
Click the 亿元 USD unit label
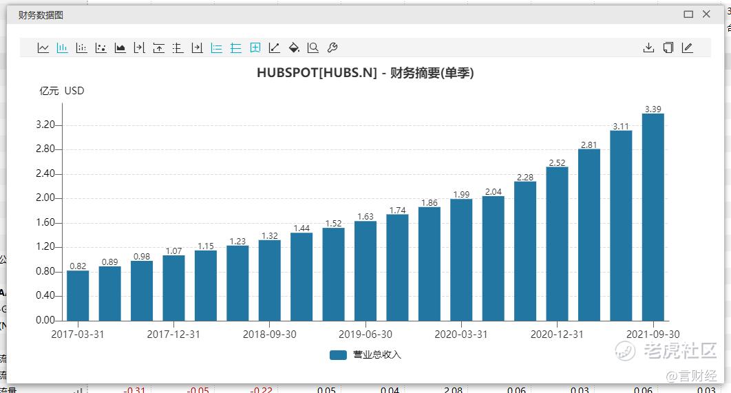click(x=61, y=91)
